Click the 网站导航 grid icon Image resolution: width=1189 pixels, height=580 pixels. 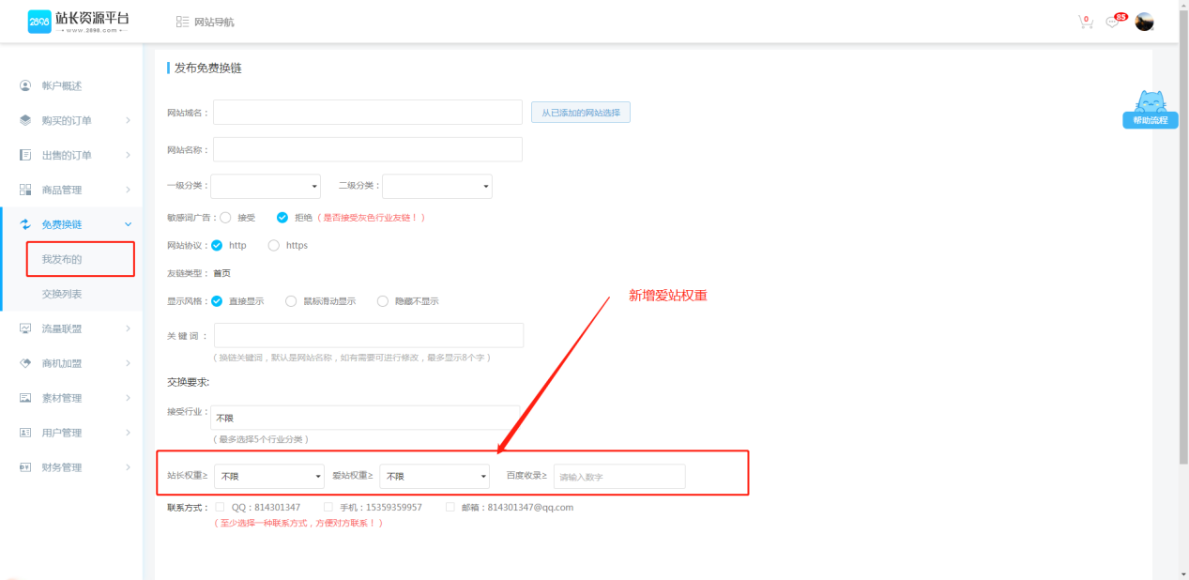182,22
